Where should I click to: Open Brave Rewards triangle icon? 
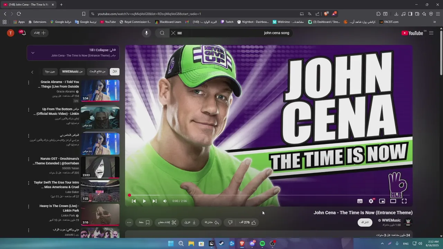tap(334, 14)
